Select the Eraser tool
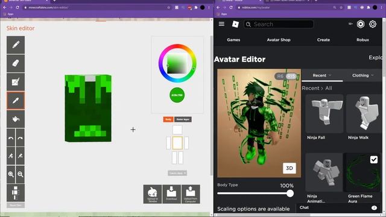The height and width of the screenshot is (217, 386). (x=16, y=63)
